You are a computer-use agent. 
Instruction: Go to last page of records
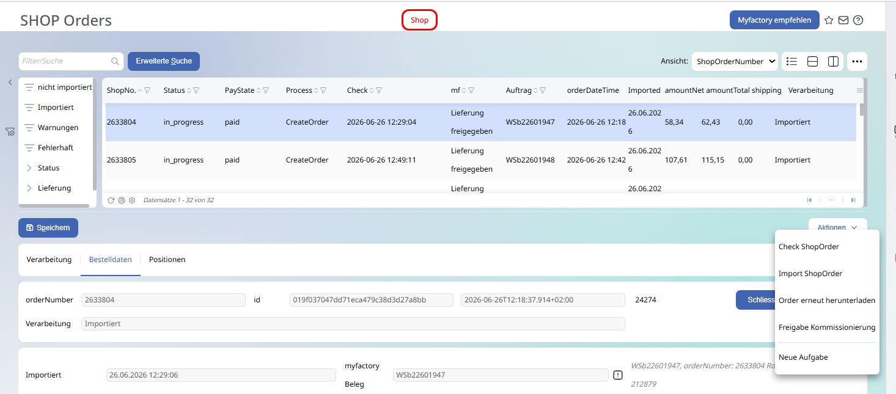[853, 200]
